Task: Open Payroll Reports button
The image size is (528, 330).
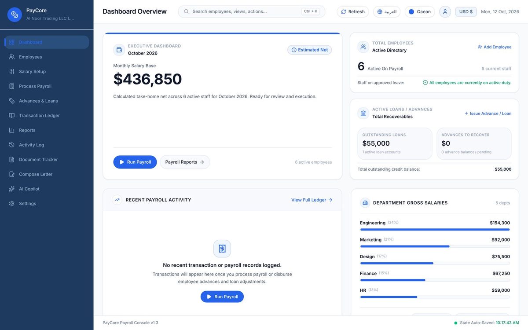Action: 185,162
